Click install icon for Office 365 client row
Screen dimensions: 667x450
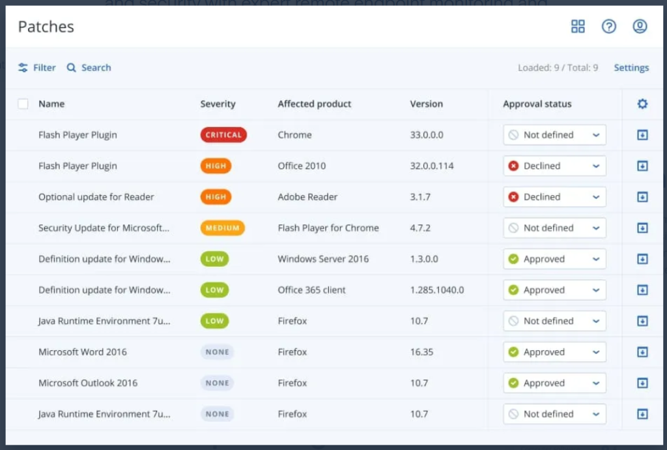pyautogui.click(x=642, y=290)
